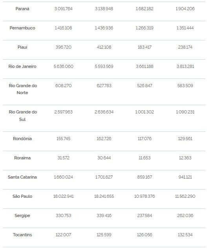
Task: Select the cell showing 5.636.060
Action: (63, 66)
